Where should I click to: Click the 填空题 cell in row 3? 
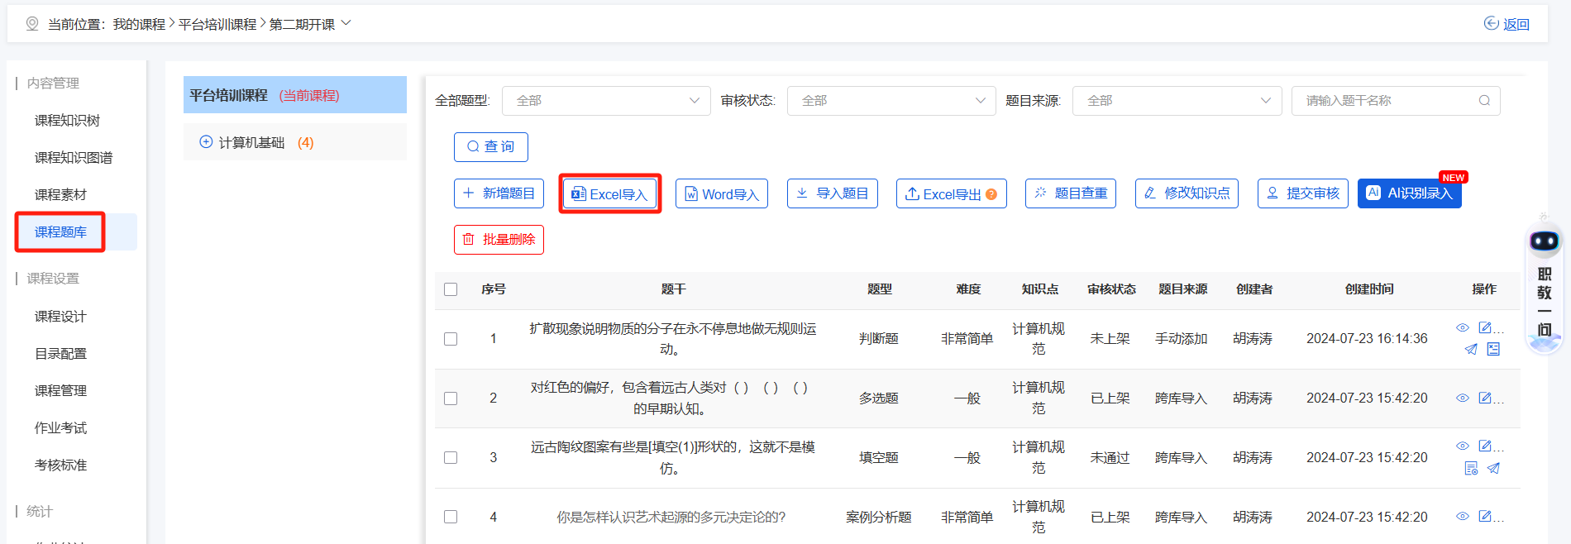point(879,458)
